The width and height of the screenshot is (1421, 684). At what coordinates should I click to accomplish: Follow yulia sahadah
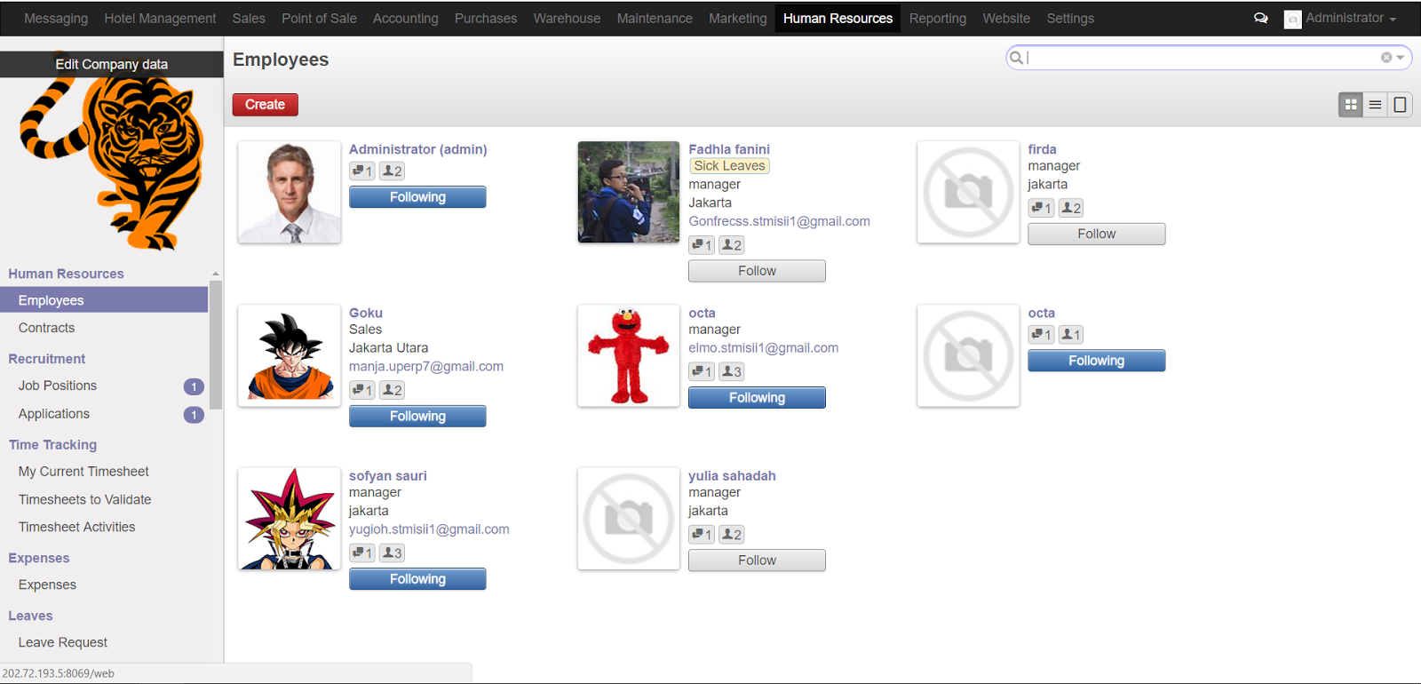(x=757, y=561)
